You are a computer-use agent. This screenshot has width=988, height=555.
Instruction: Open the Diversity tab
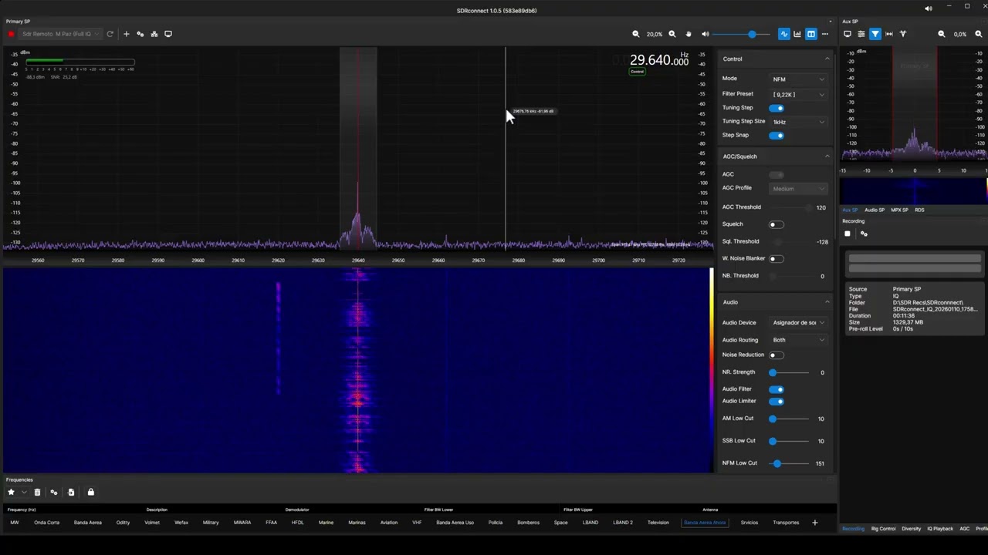911,529
